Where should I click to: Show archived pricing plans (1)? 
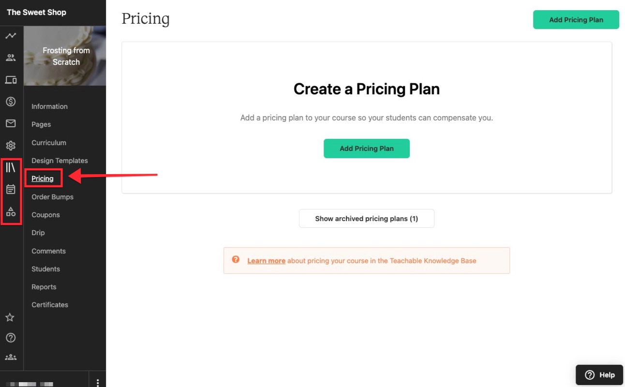pyautogui.click(x=366, y=219)
